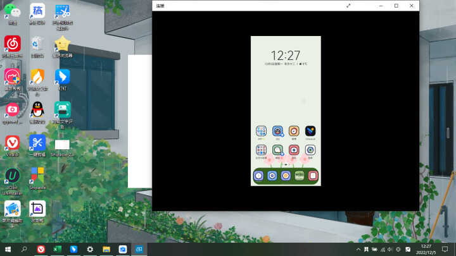Toggle fullscreen in the mirroring window title bar
The width and height of the screenshot is (456, 256).
click(348, 6)
